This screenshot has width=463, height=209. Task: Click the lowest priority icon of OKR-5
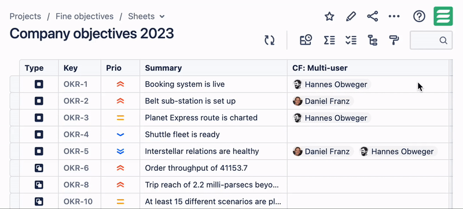tap(120, 152)
